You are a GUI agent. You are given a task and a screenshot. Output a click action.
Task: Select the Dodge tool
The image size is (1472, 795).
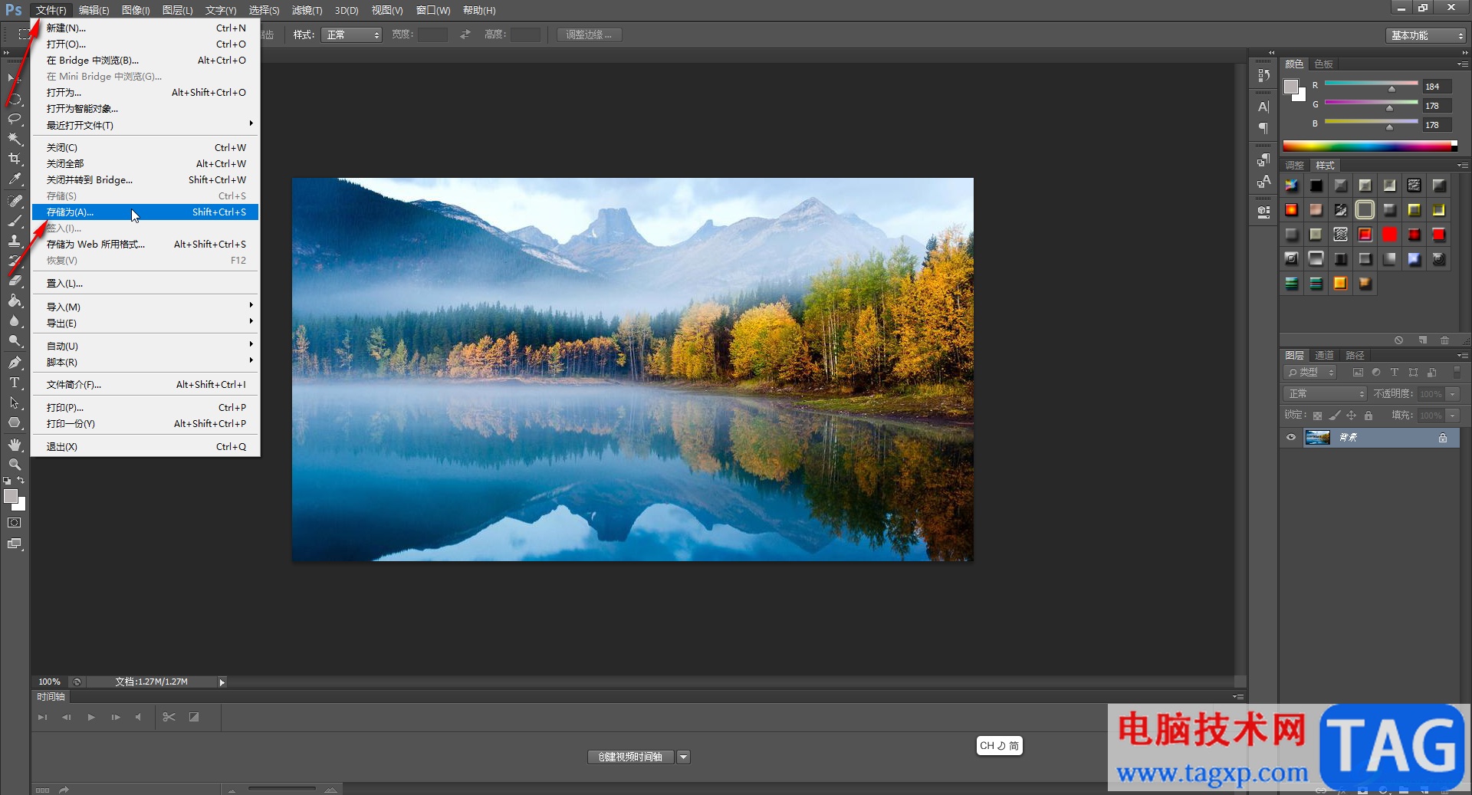[15, 340]
